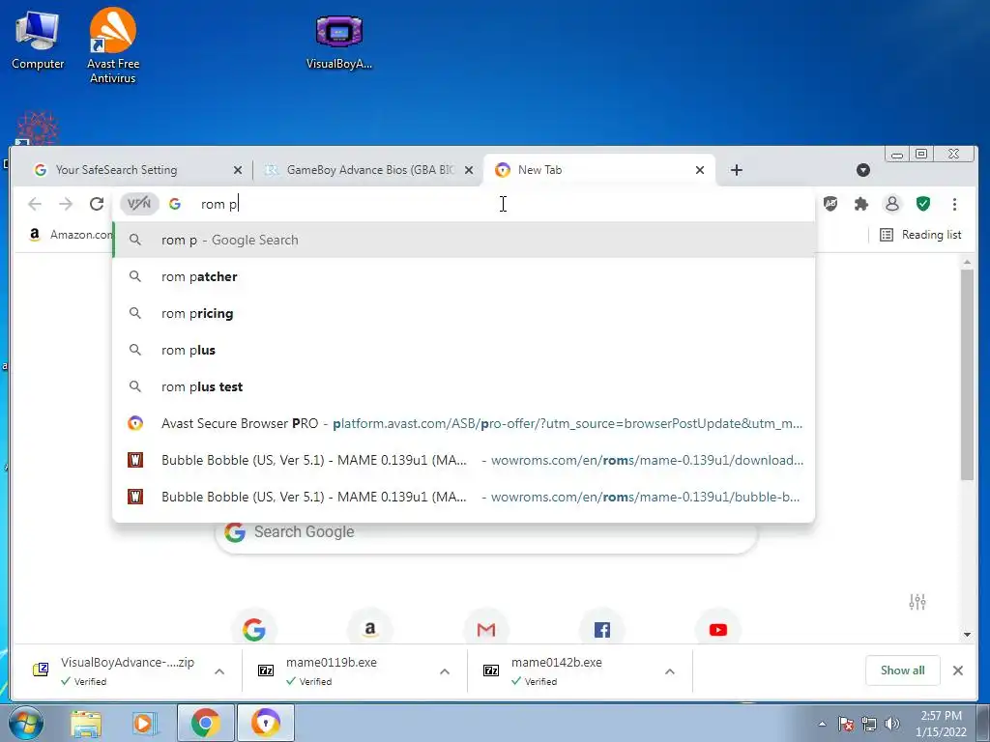Open Bubble Bobble wowroms download suggestion
This screenshot has width=990, height=742.
click(x=463, y=460)
